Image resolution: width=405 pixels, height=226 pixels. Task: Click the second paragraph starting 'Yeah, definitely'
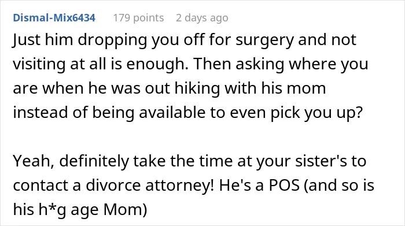pos(193,185)
